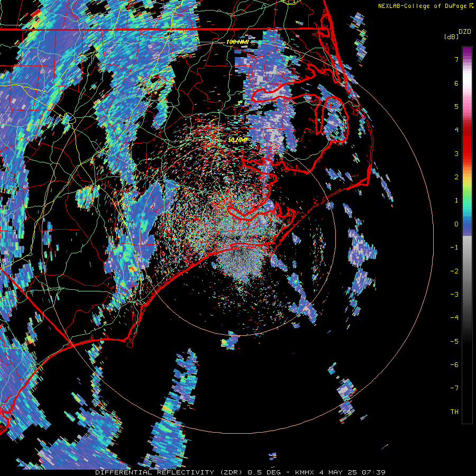Select the 7 value on the scale
Viewport: 476px width, 476px height.
[456, 59]
